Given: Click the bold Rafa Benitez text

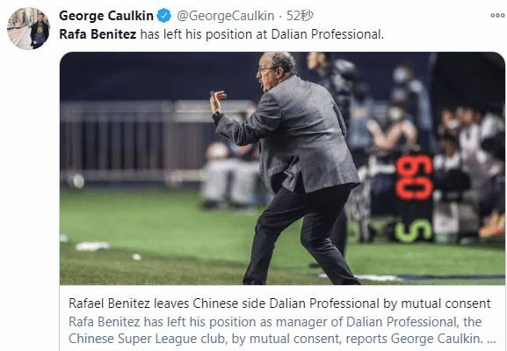Looking at the screenshot, I should (98, 34).
